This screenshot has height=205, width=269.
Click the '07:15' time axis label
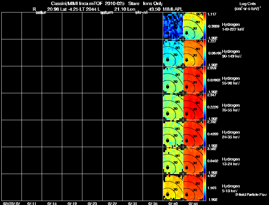click(52, 204)
